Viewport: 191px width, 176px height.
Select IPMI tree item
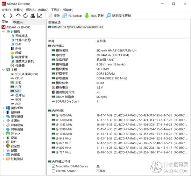[16, 49]
